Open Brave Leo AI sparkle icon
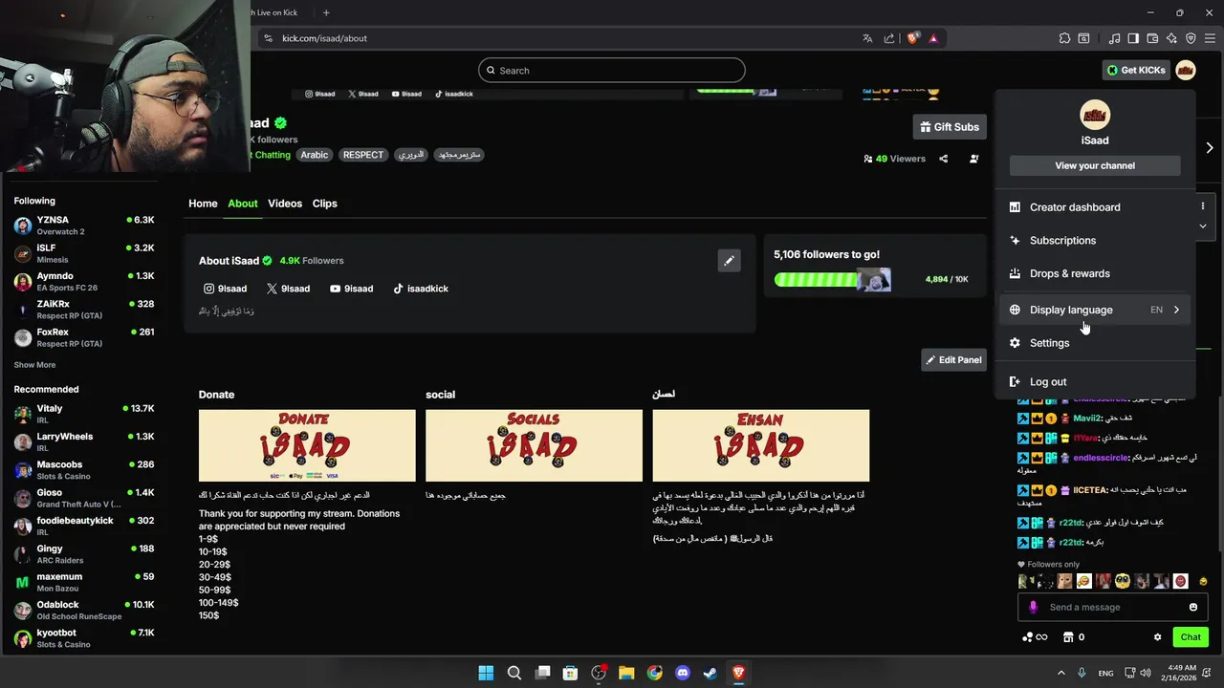Image resolution: width=1224 pixels, height=688 pixels. [1171, 38]
